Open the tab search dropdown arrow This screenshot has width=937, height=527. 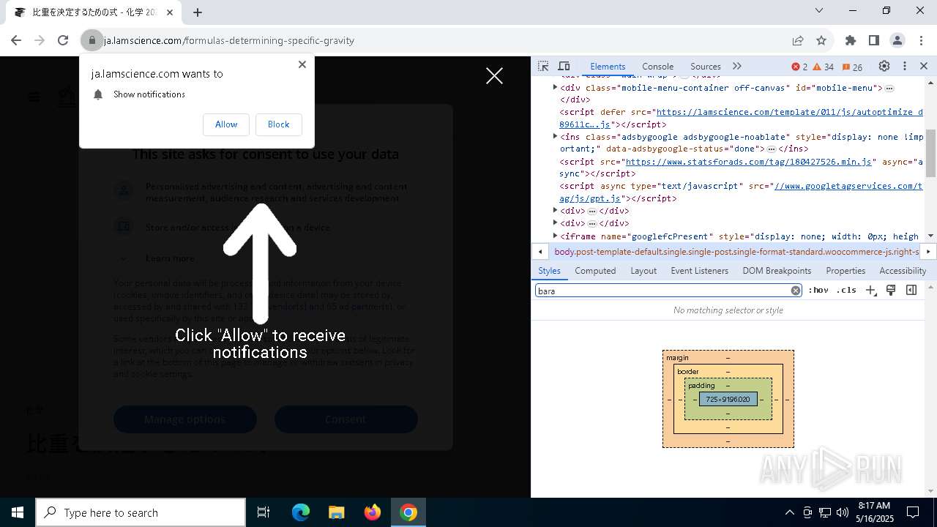point(819,10)
